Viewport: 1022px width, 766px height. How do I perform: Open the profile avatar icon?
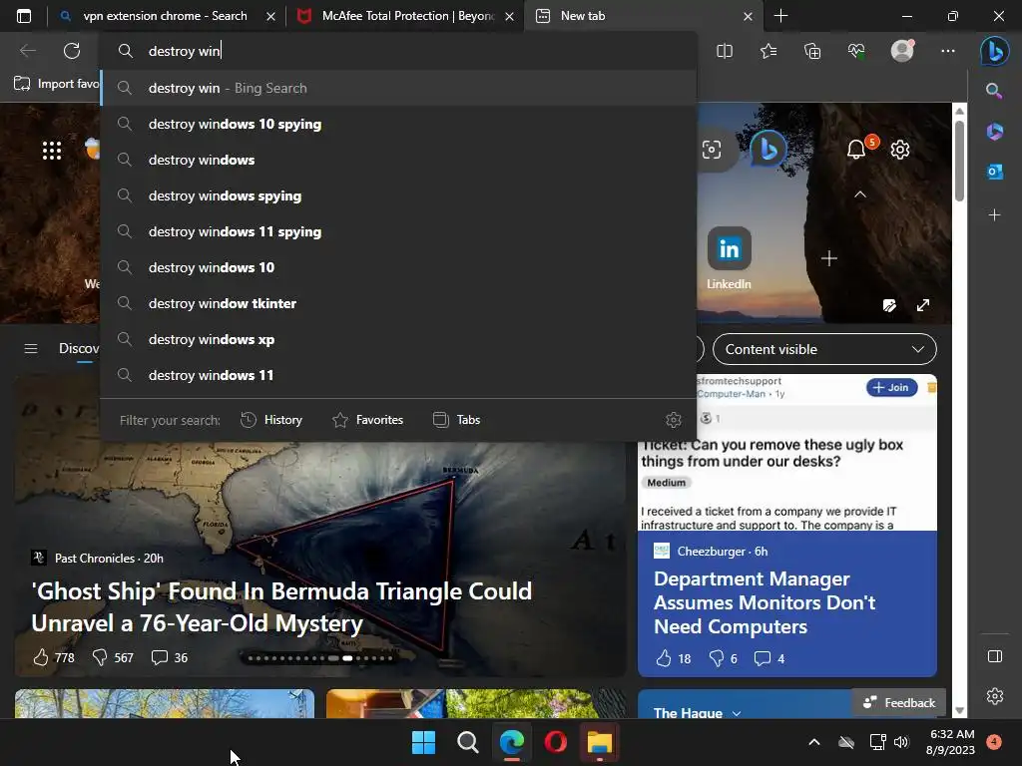tap(902, 51)
